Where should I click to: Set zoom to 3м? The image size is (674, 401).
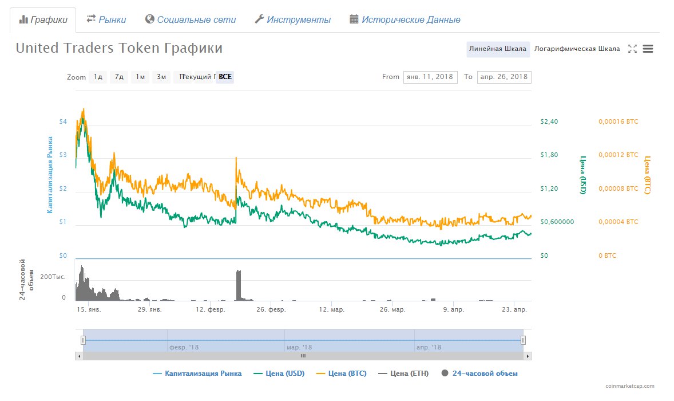(x=161, y=77)
